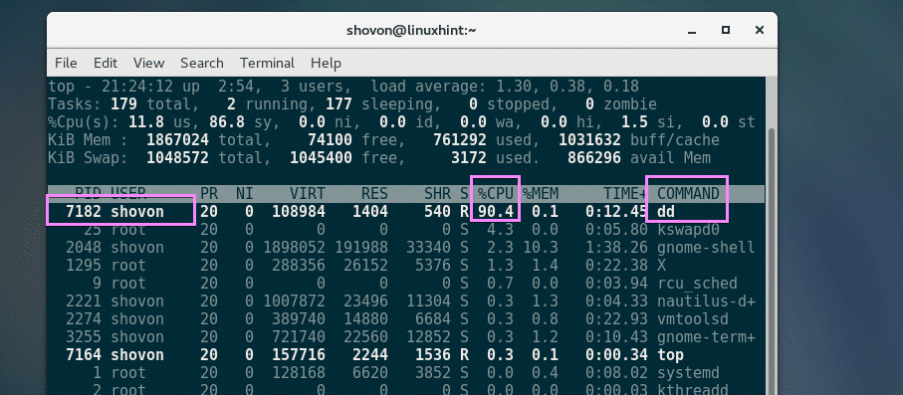The height and width of the screenshot is (395, 903).
Task: Click the X process name
Action: (662, 266)
